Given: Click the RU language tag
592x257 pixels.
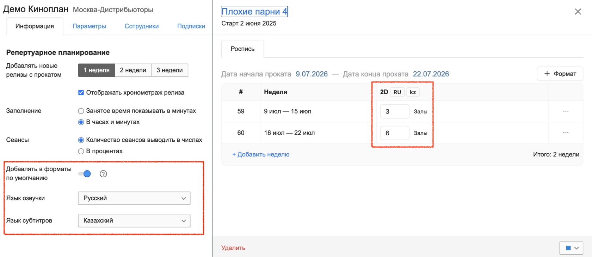Looking at the screenshot, I should click(x=397, y=92).
